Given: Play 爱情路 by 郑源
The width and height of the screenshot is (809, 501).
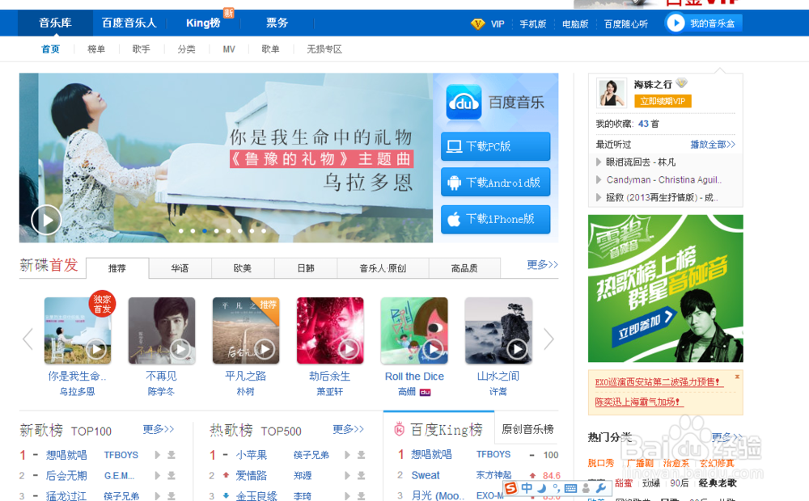Looking at the screenshot, I should click(347, 476).
